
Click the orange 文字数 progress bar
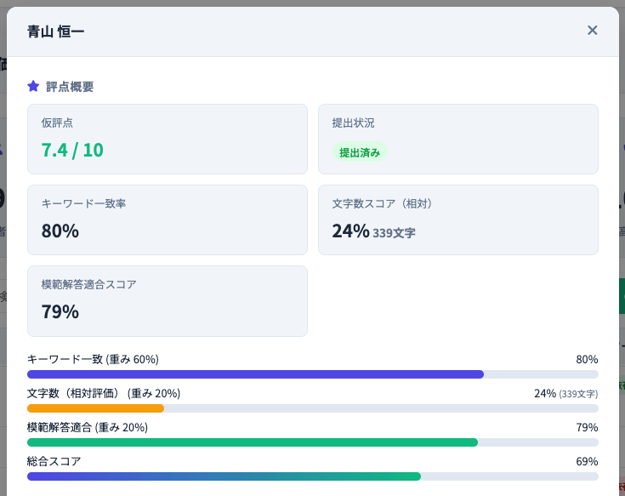click(x=95, y=408)
